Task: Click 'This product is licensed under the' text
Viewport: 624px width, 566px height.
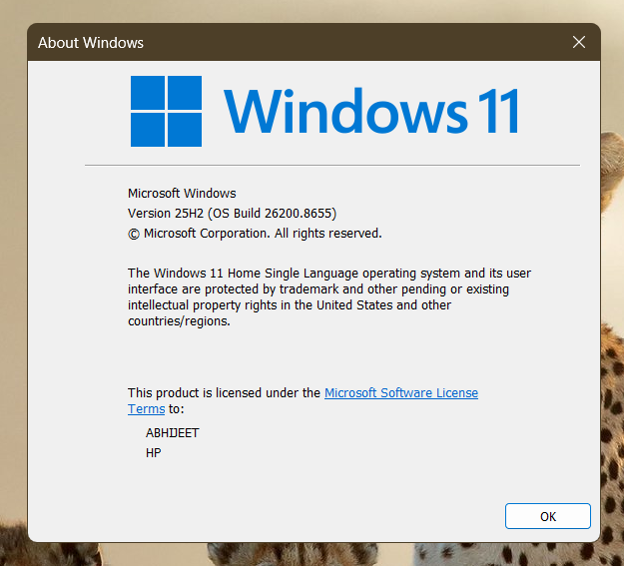Action: [224, 393]
